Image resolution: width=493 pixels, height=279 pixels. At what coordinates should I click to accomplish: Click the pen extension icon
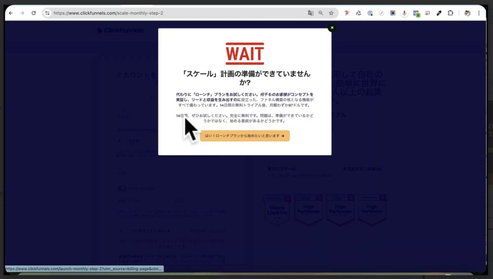pos(439,13)
